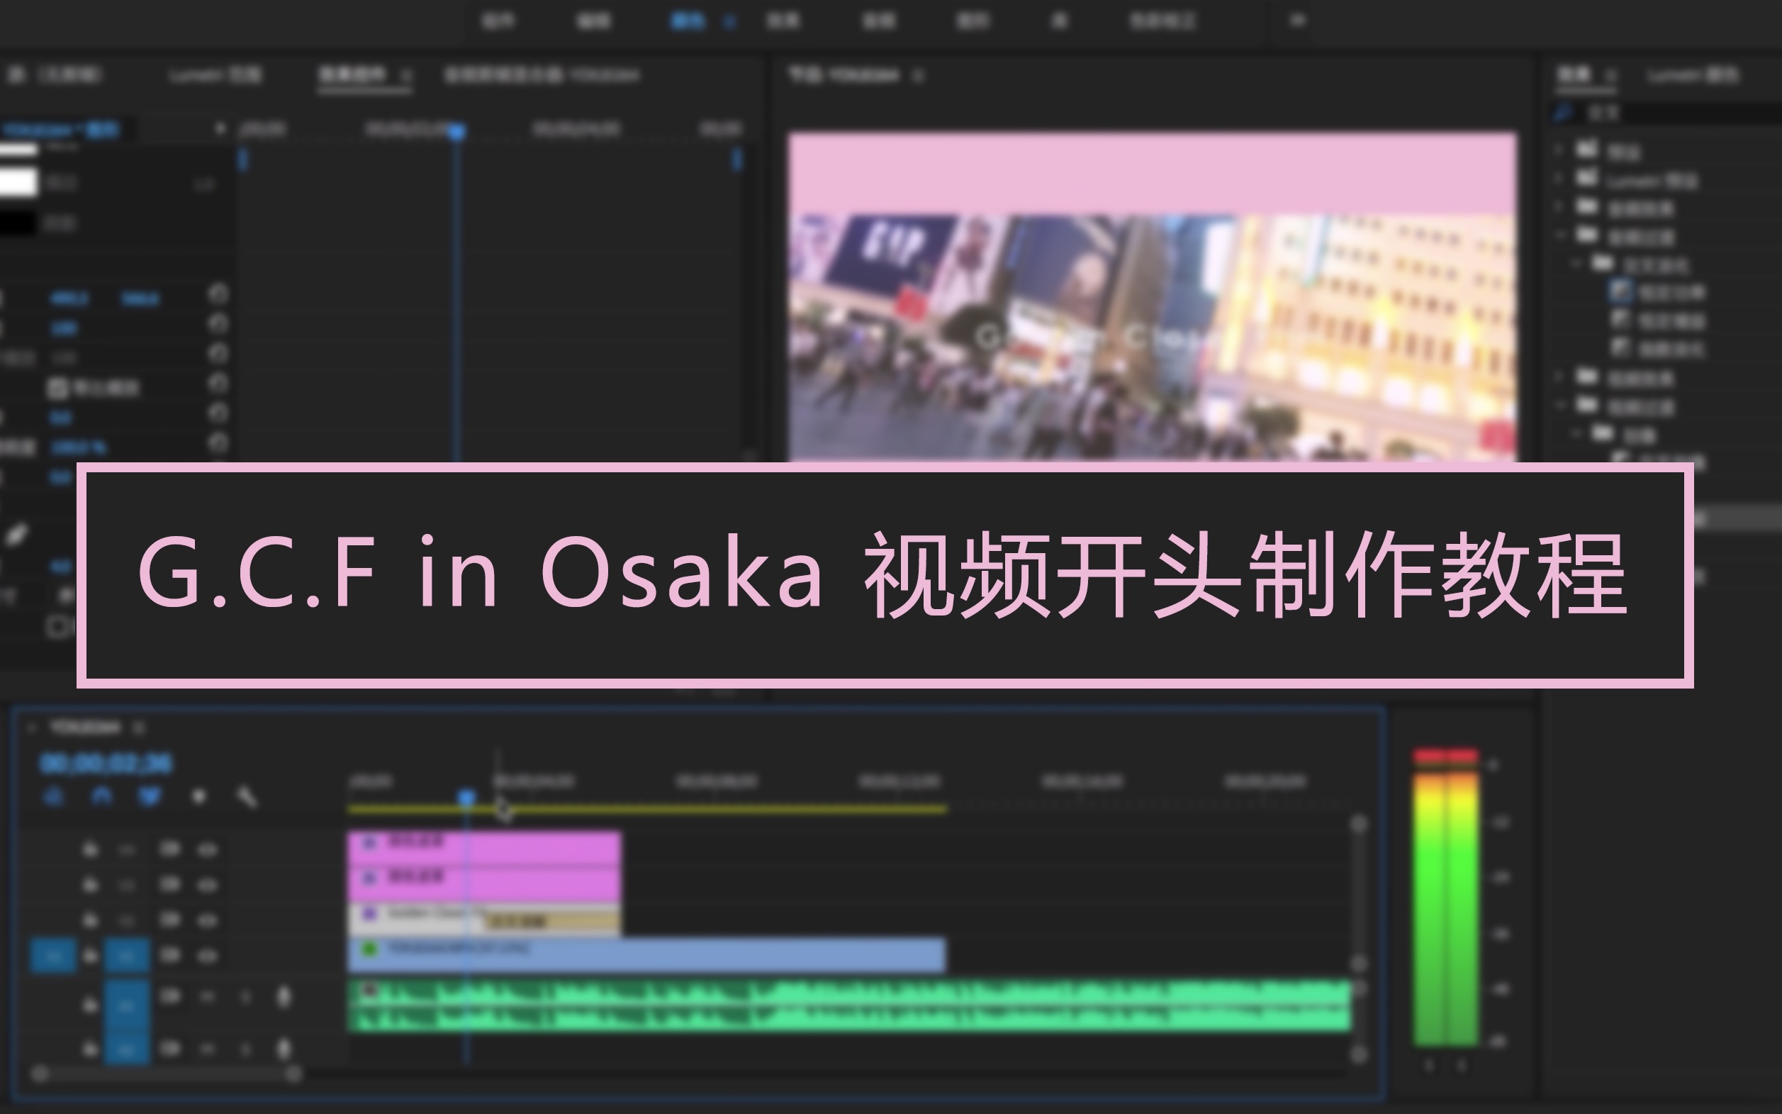
Task: Toggle the linked selection icon below the timecode
Action: [x=150, y=796]
